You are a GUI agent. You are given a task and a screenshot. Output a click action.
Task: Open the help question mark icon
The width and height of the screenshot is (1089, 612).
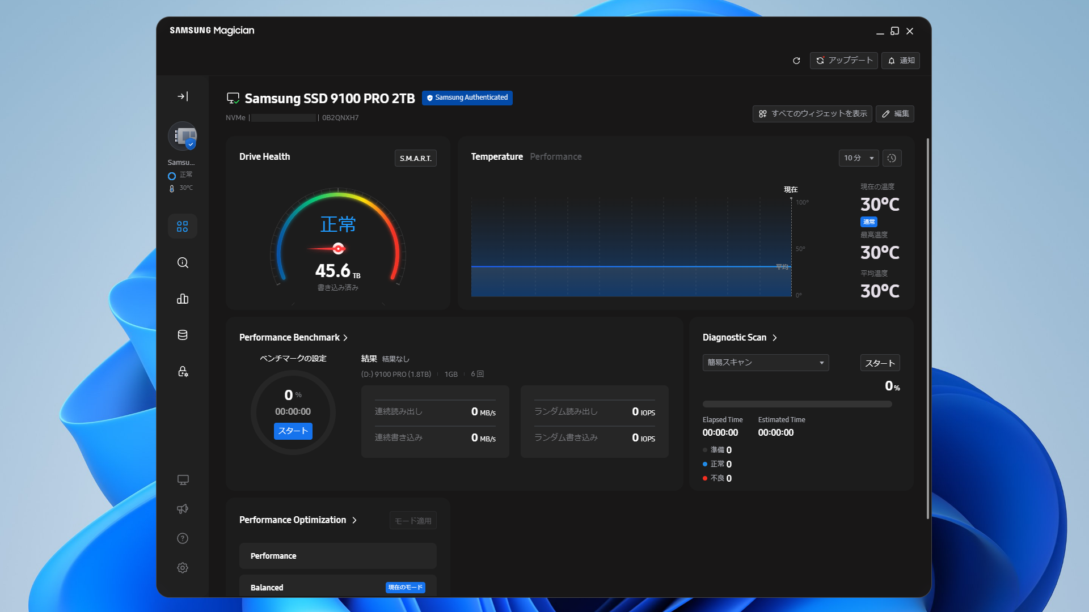click(183, 538)
